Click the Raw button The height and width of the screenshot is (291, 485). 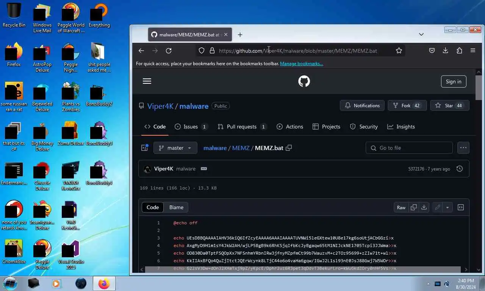pos(401,207)
